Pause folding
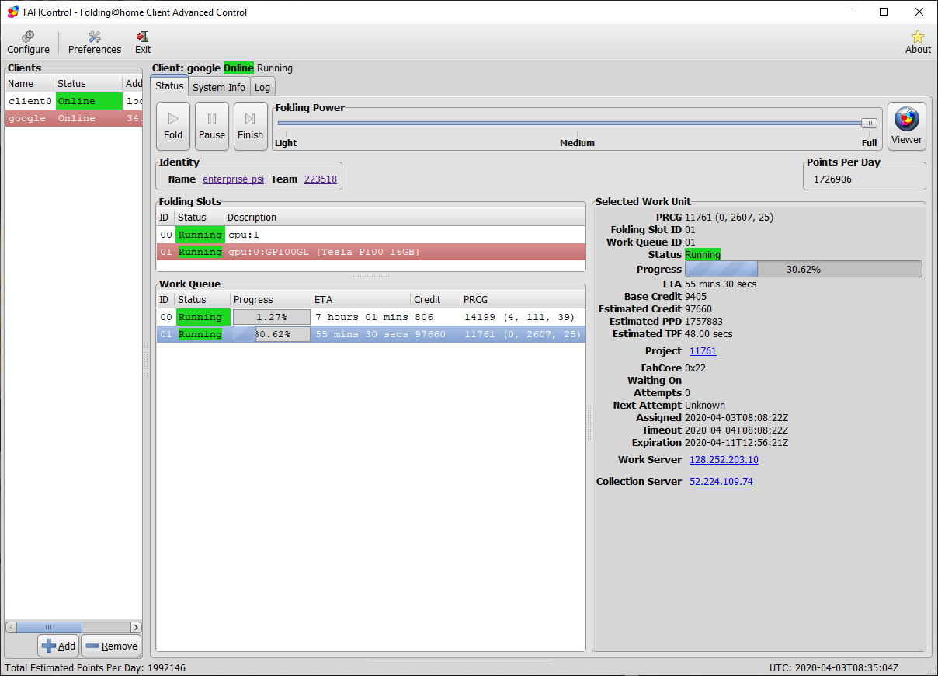This screenshot has width=938, height=676. point(212,126)
